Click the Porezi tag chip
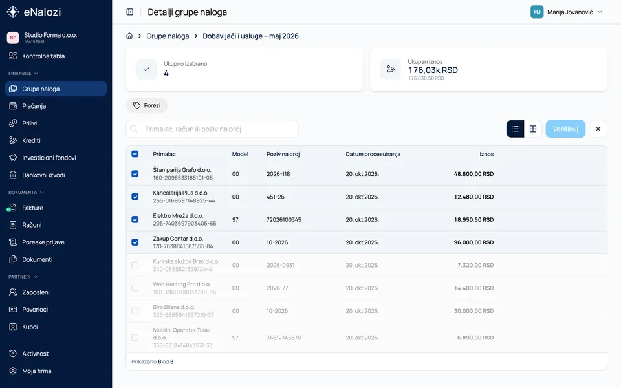This screenshot has width=621, height=388. coord(147,105)
